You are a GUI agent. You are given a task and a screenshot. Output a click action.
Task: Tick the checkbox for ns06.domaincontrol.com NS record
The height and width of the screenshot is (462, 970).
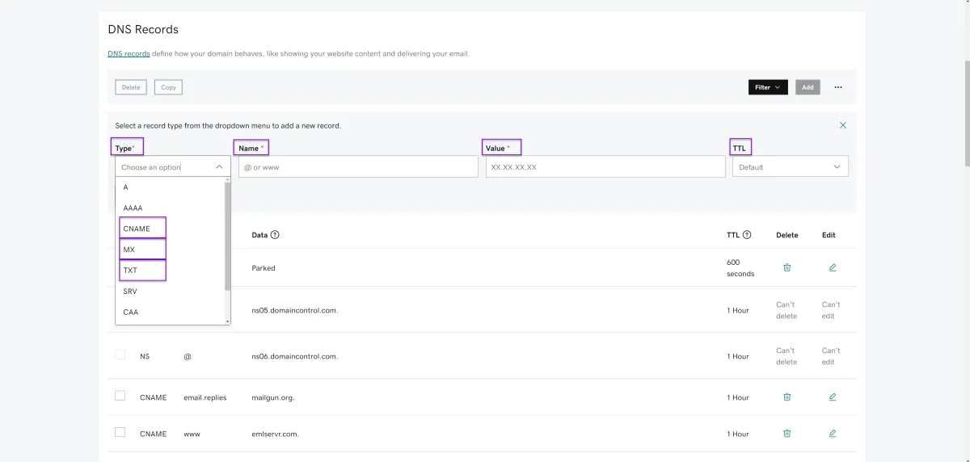click(x=120, y=355)
